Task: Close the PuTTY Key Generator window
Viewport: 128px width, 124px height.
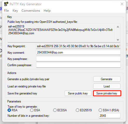Action: pyautogui.click(x=122, y=4)
